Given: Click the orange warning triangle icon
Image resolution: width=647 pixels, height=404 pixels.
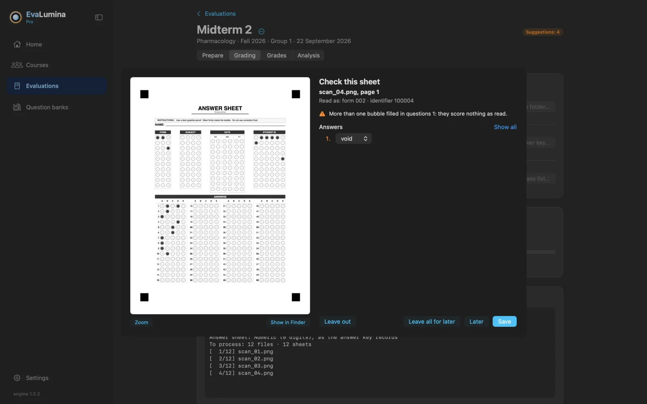Looking at the screenshot, I should point(322,114).
